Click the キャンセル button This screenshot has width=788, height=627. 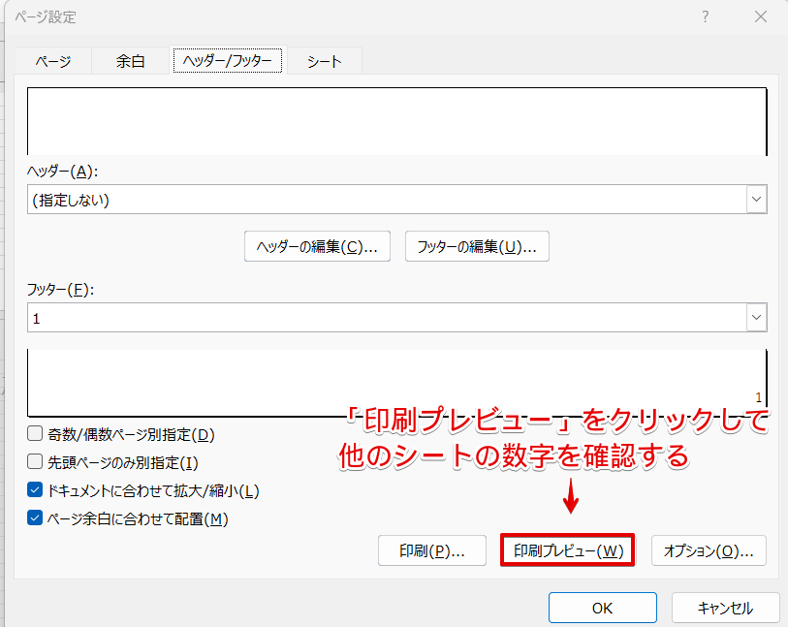(725, 608)
